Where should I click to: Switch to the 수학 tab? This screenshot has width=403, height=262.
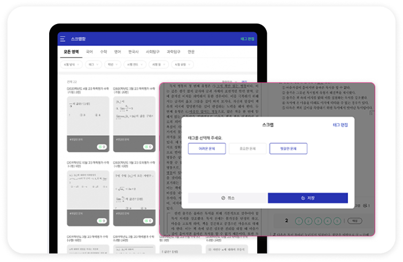(x=104, y=52)
